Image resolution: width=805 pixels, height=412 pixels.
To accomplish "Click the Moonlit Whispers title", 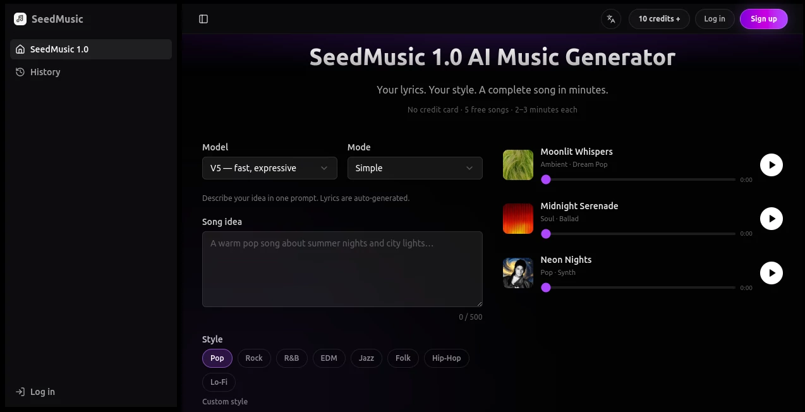I will point(577,152).
